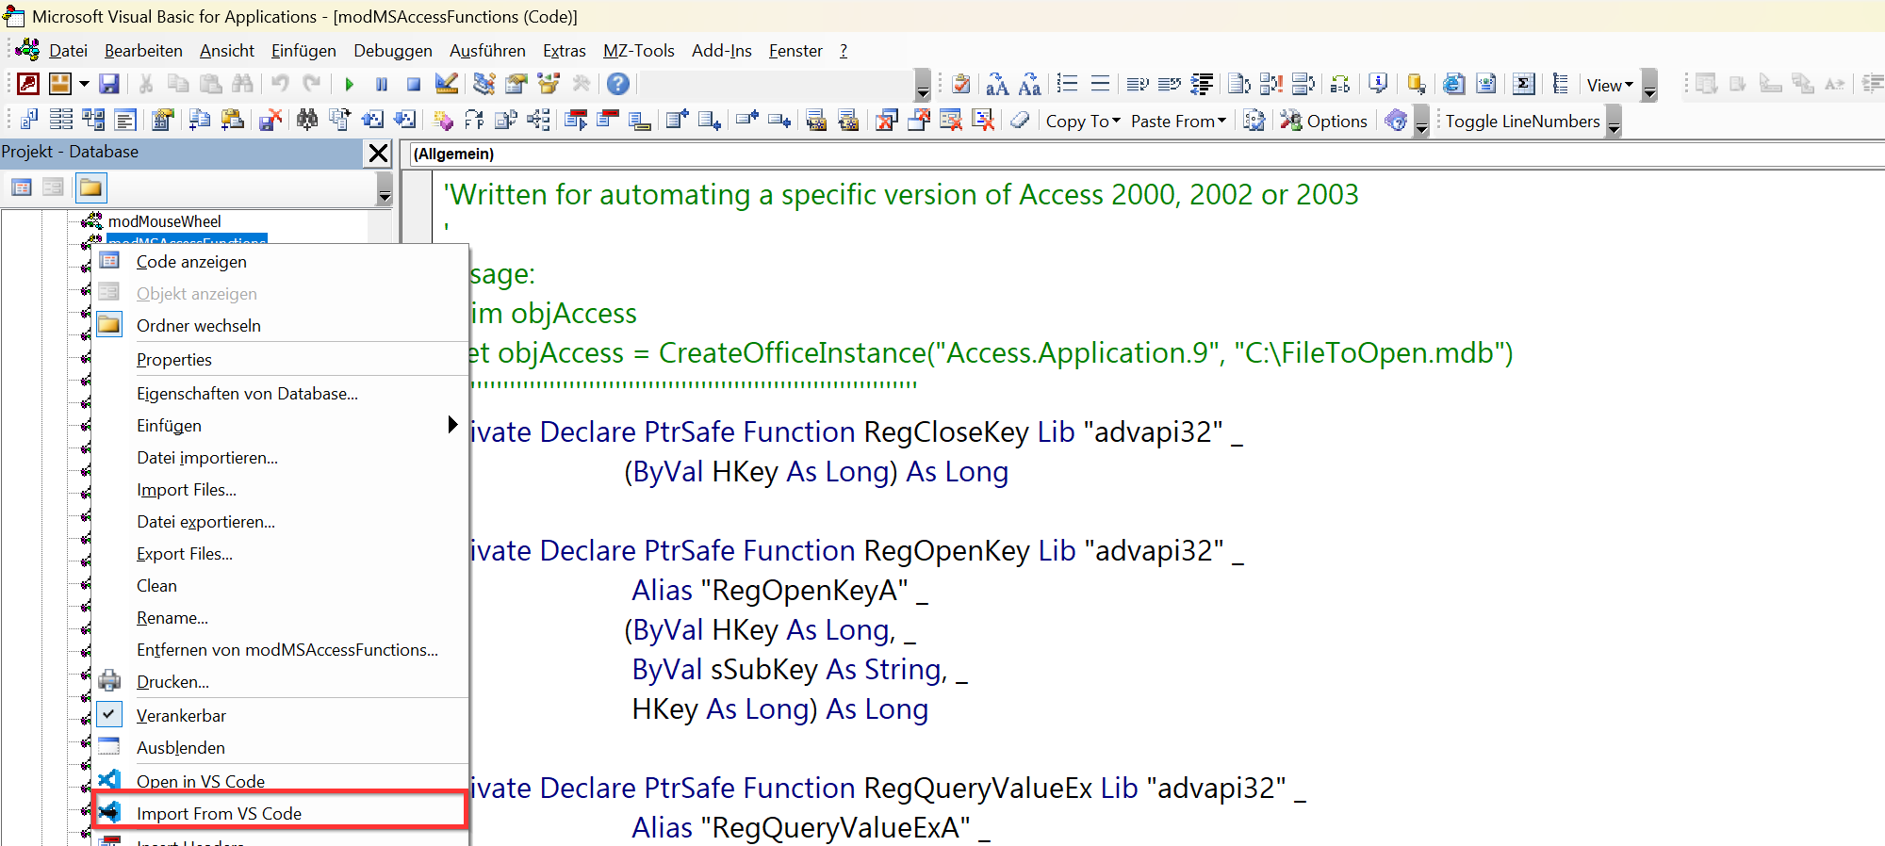The width and height of the screenshot is (1885, 846).
Task: Click the MZ-Tools binoculars find icon
Action: pyautogui.click(x=307, y=121)
